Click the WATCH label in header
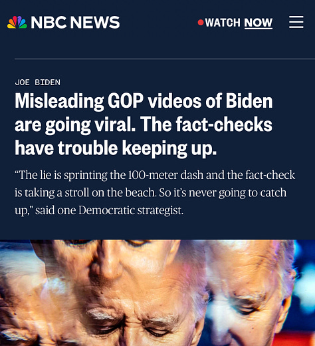 point(223,23)
